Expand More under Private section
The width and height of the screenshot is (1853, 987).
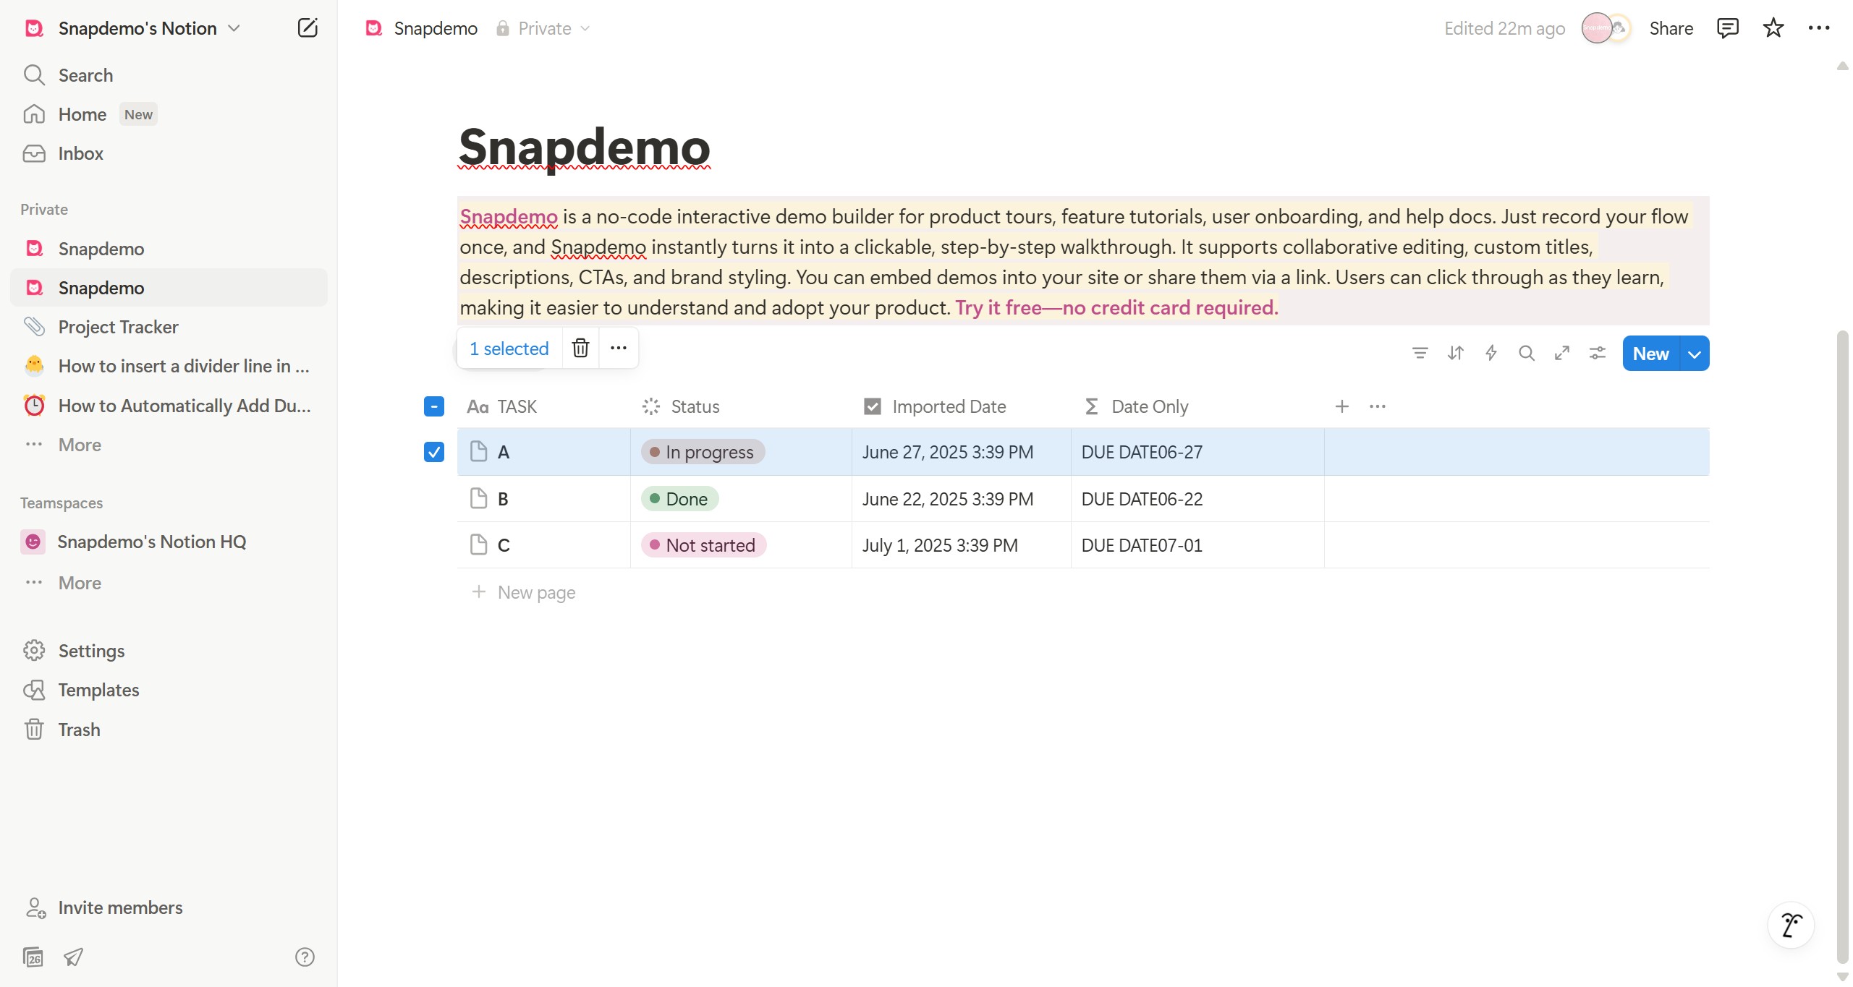point(169,445)
